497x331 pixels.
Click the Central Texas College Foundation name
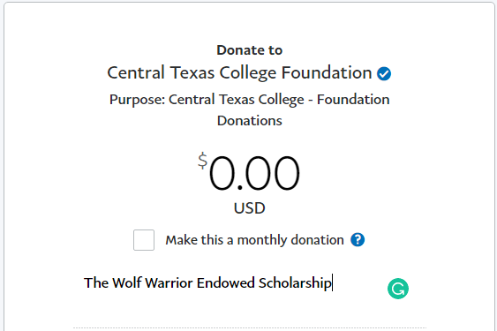[x=239, y=73]
